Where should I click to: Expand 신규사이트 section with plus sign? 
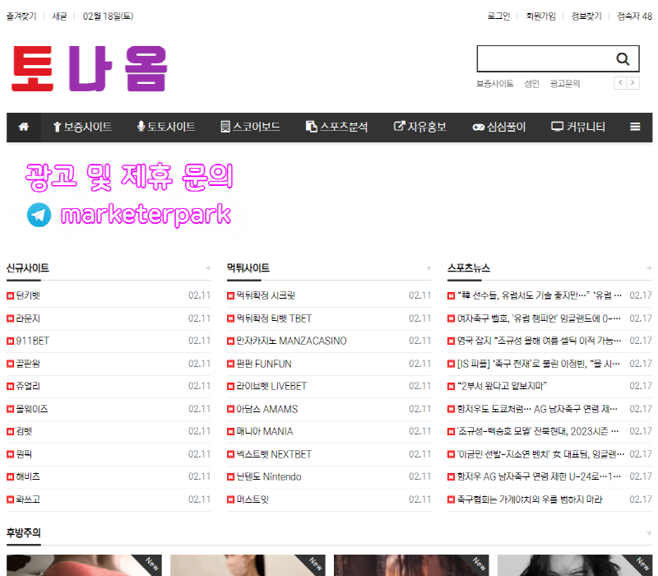[x=208, y=268]
